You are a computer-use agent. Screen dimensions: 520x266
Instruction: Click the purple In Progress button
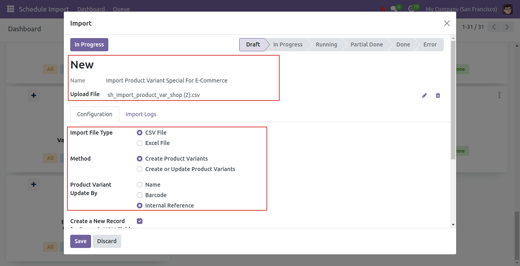pyautogui.click(x=89, y=44)
